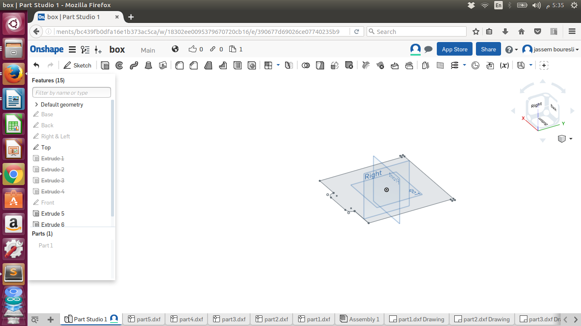
Task: Click the greyed Redo arrow
Action: (x=50, y=65)
